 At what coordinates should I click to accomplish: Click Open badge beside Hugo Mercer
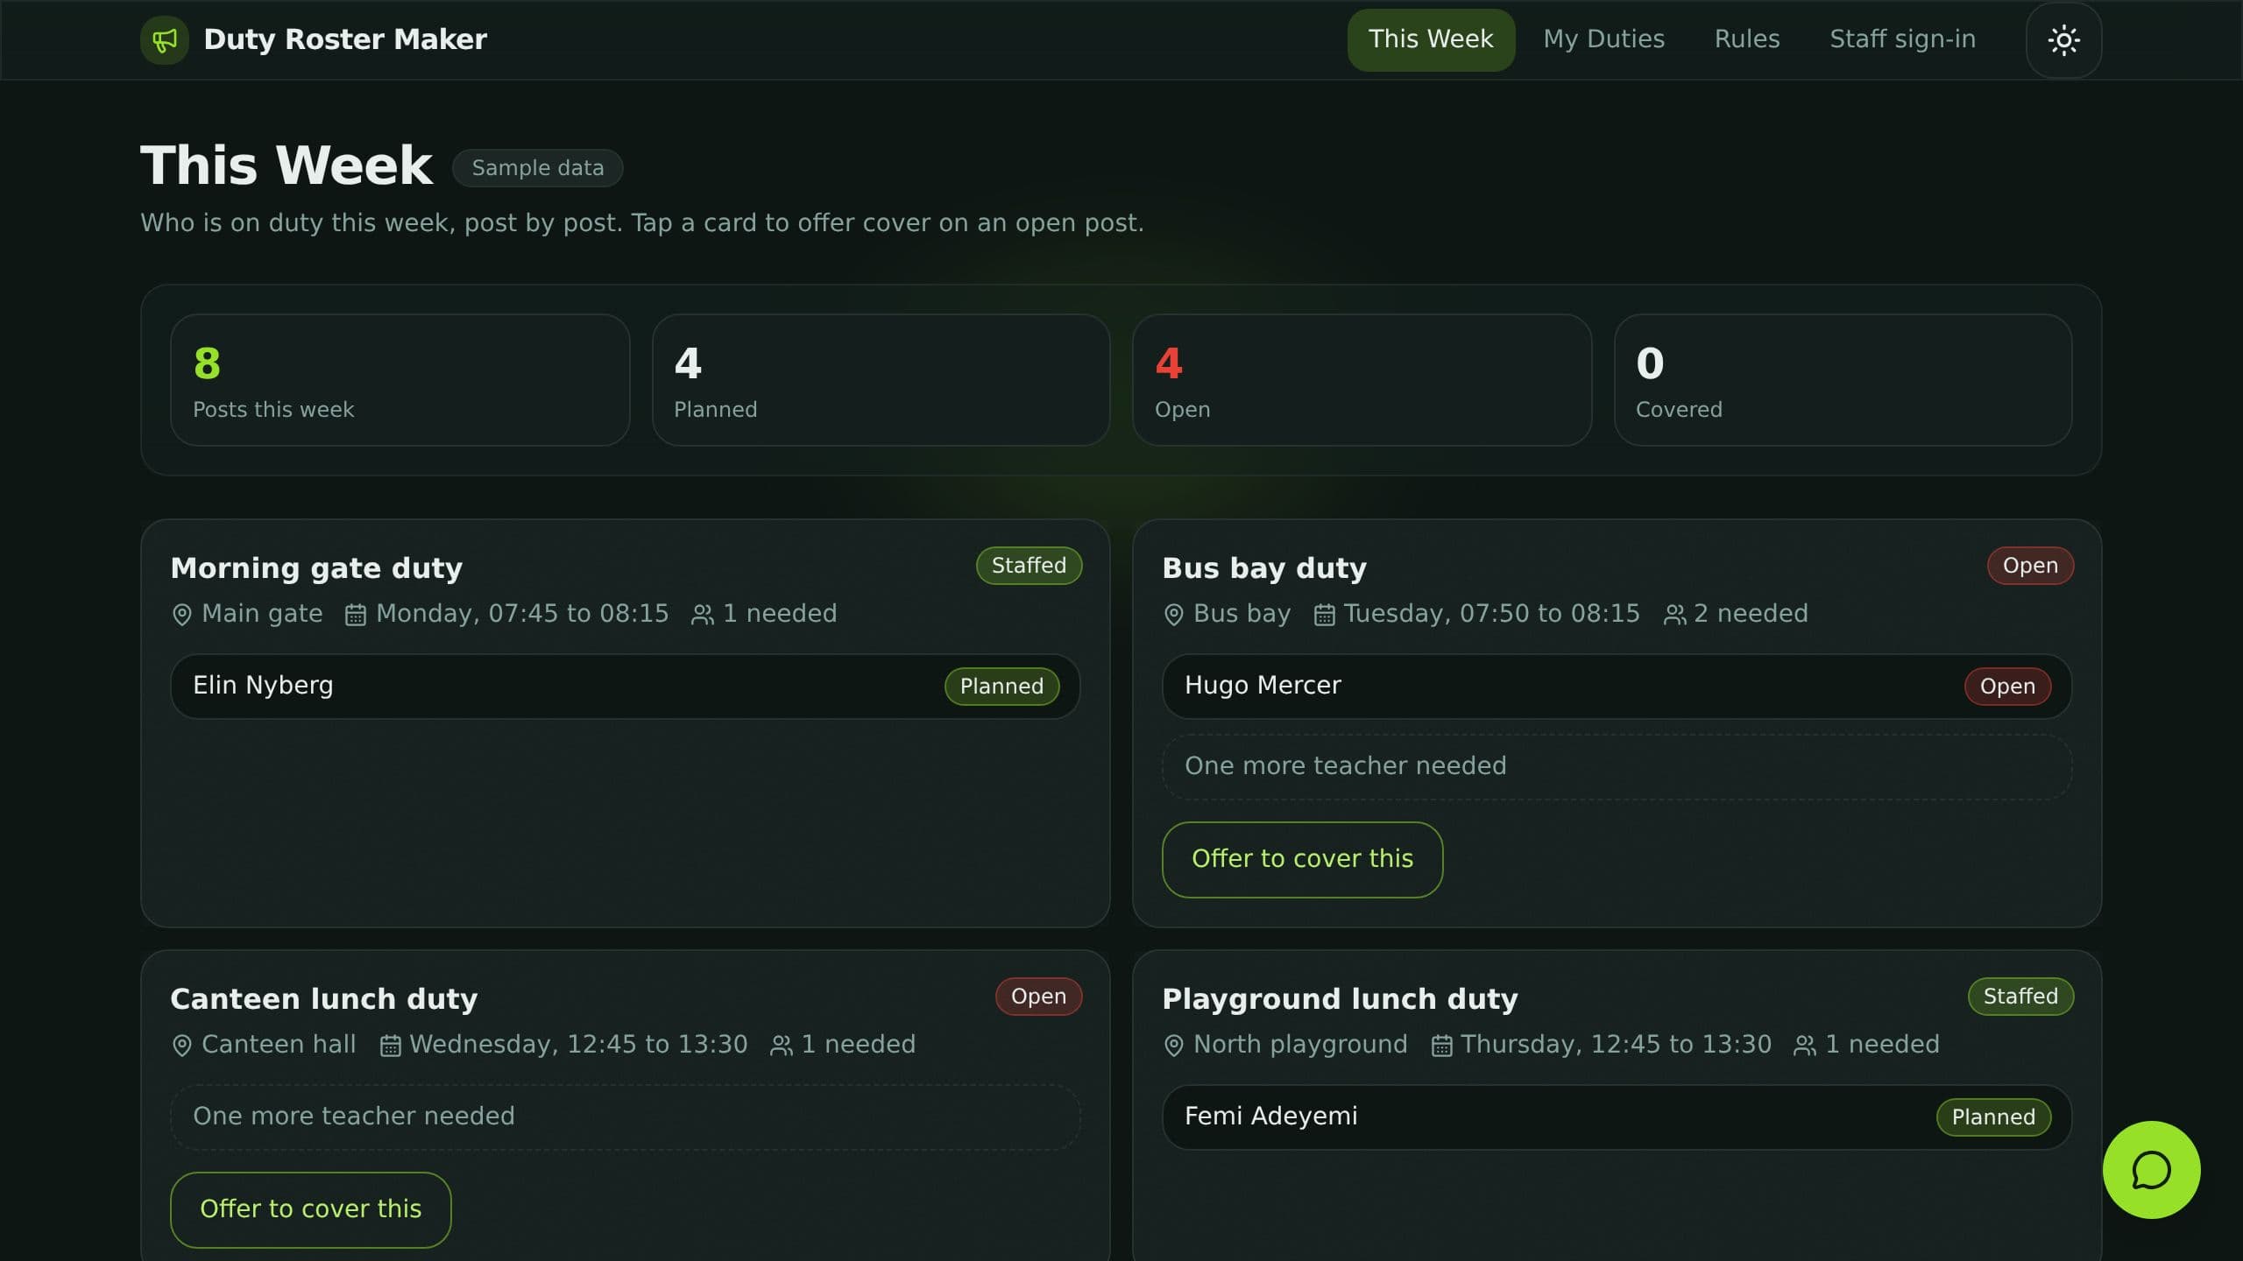[x=2006, y=687]
